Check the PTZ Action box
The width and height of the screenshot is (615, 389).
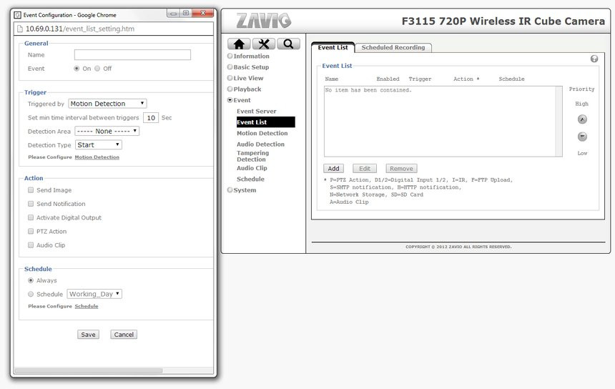coord(31,231)
